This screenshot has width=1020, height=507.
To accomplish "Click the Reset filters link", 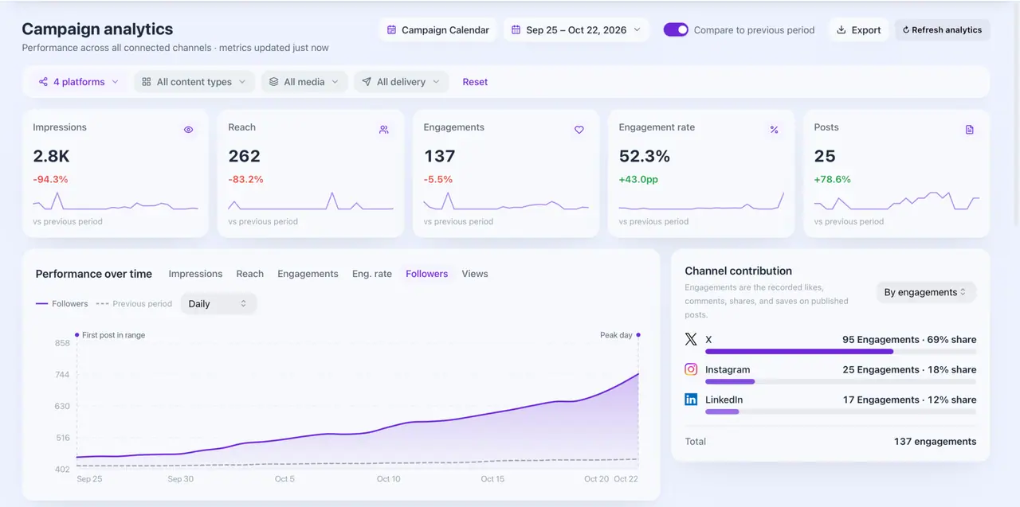I will click(x=475, y=82).
